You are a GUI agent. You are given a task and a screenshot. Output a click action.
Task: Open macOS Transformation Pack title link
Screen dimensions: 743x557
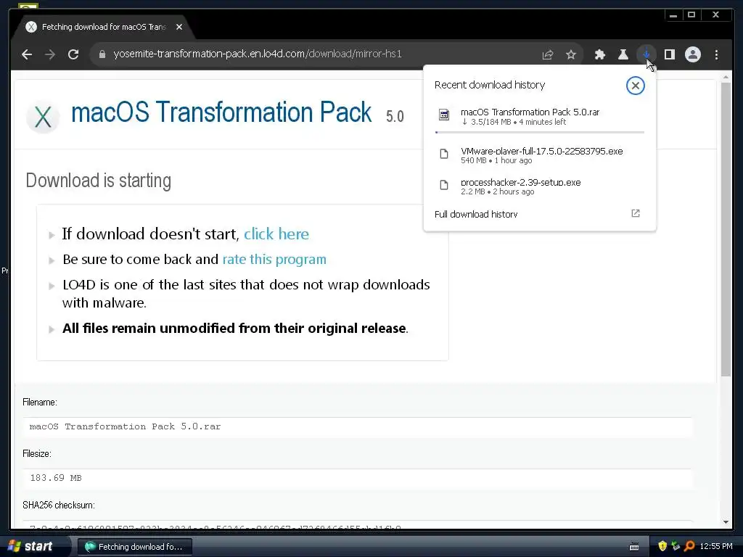tap(221, 112)
